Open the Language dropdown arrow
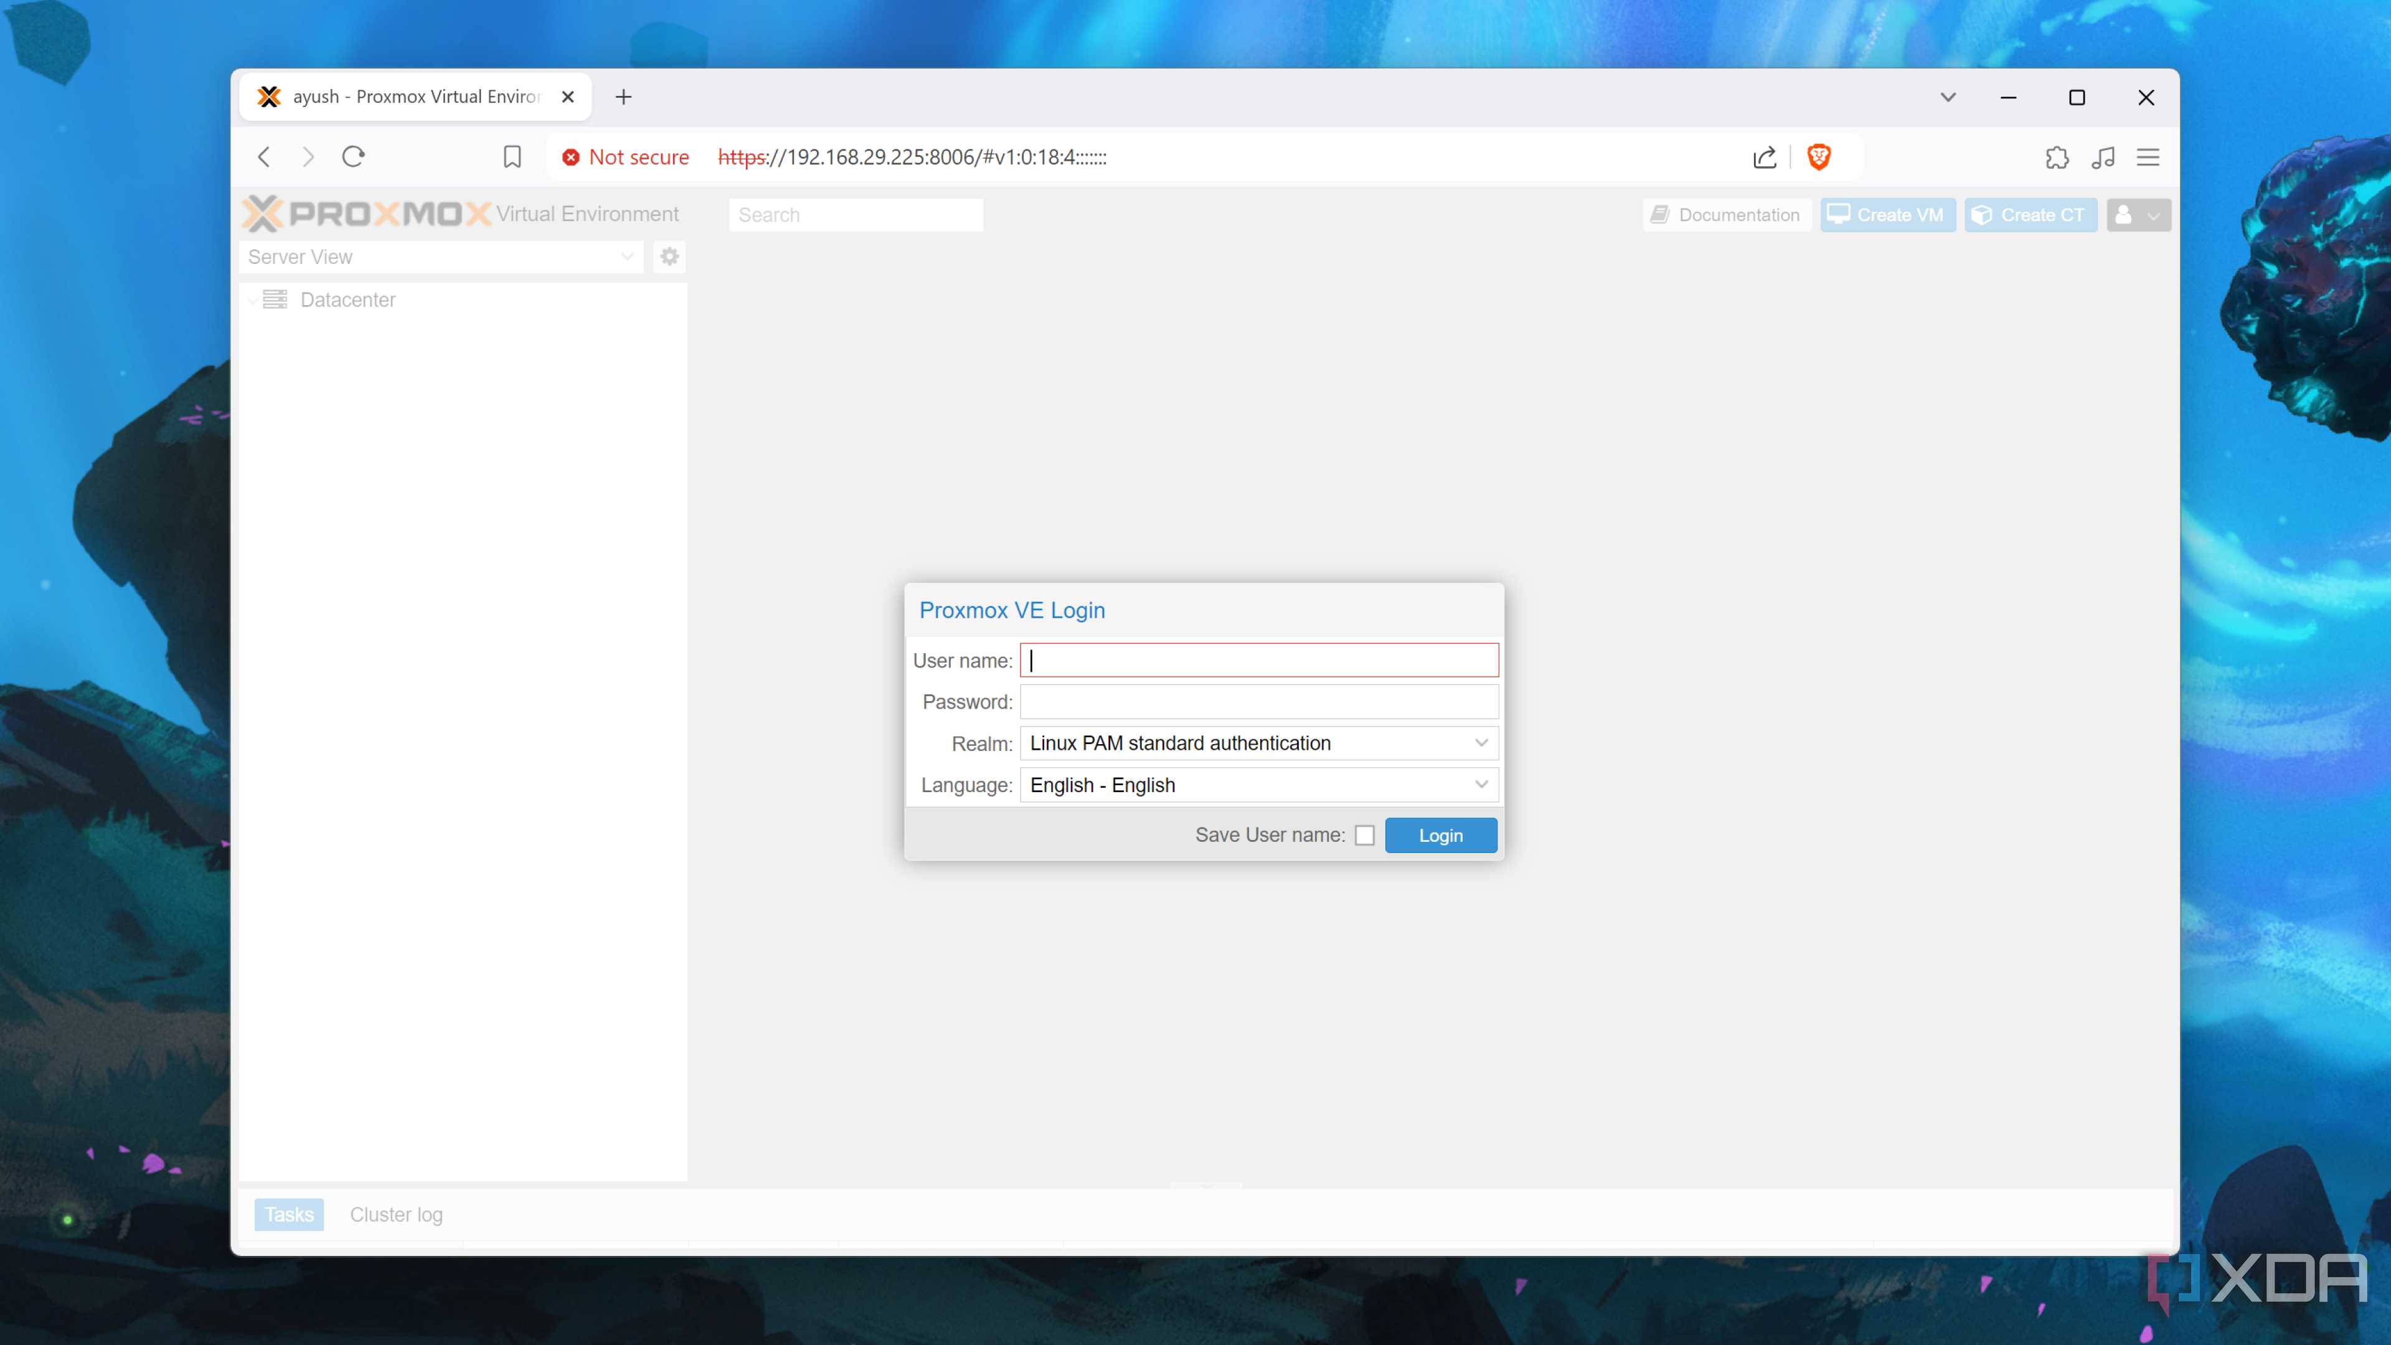 1481,785
